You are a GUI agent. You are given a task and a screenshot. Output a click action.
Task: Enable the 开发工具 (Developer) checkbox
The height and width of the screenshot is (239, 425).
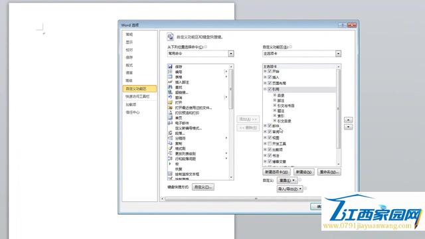[270, 143]
